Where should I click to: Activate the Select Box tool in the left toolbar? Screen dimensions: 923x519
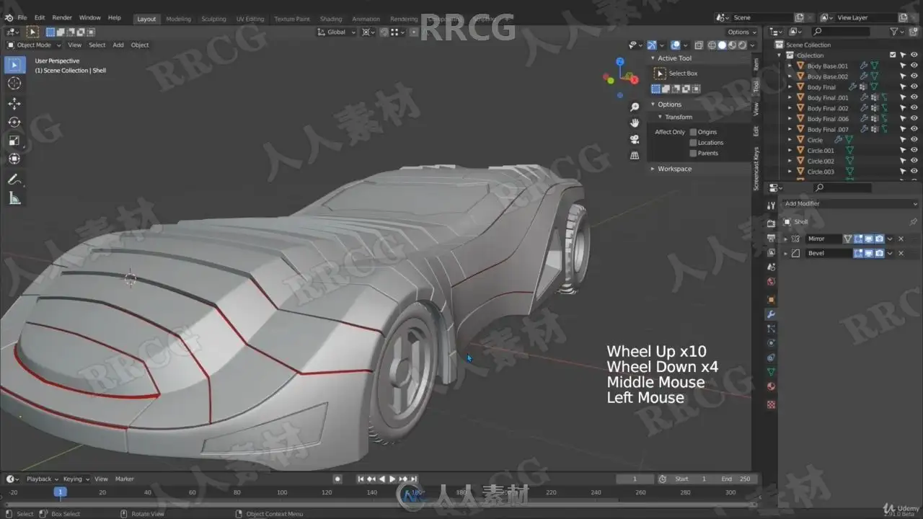(x=14, y=65)
